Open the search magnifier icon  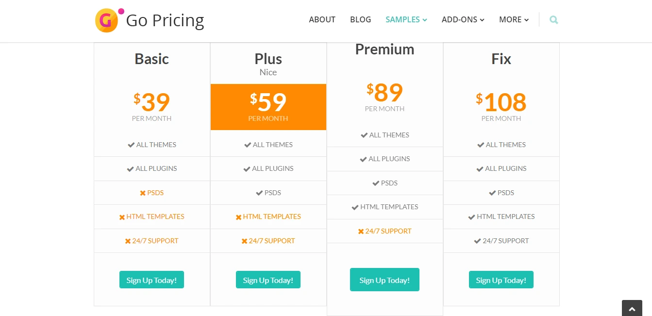[x=554, y=20]
